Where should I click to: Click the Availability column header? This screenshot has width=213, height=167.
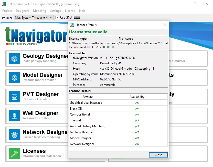(137, 97)
